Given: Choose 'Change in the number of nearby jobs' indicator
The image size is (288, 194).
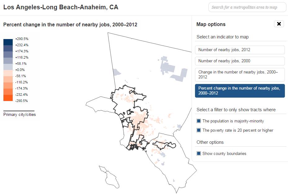Looking at the screenshot, I should [240, 74].
